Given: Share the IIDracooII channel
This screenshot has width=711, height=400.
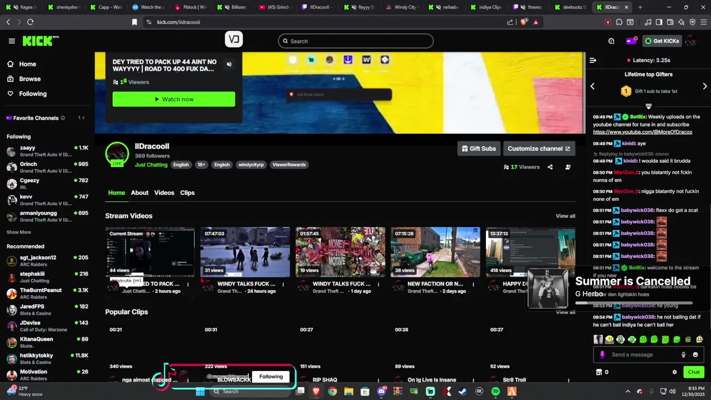Looking at the screenshot, I should pyautogui.click(x=550, y=167).
